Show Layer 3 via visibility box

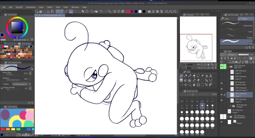222,72
